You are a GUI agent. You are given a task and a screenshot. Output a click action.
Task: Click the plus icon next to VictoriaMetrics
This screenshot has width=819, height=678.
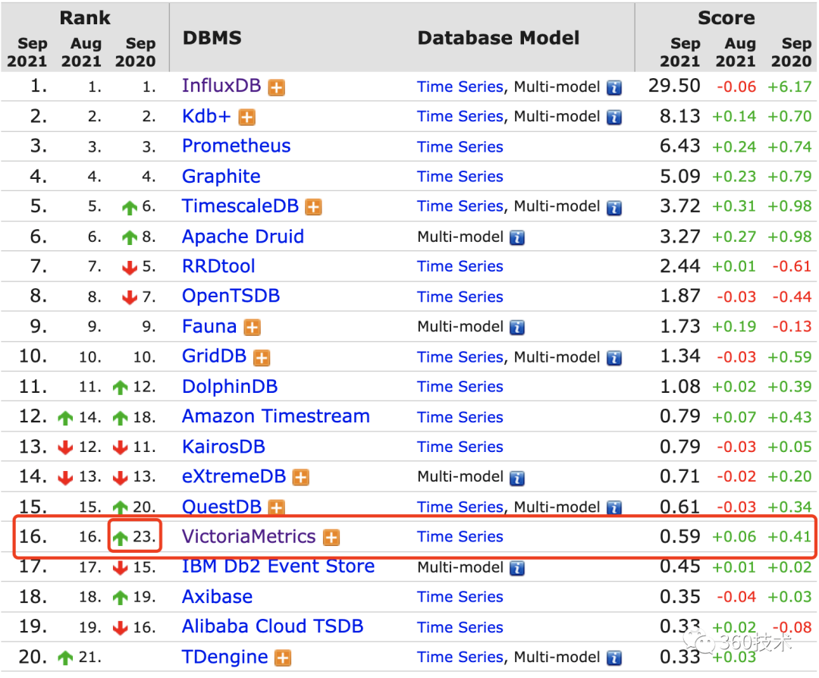[x=331, y=538]
